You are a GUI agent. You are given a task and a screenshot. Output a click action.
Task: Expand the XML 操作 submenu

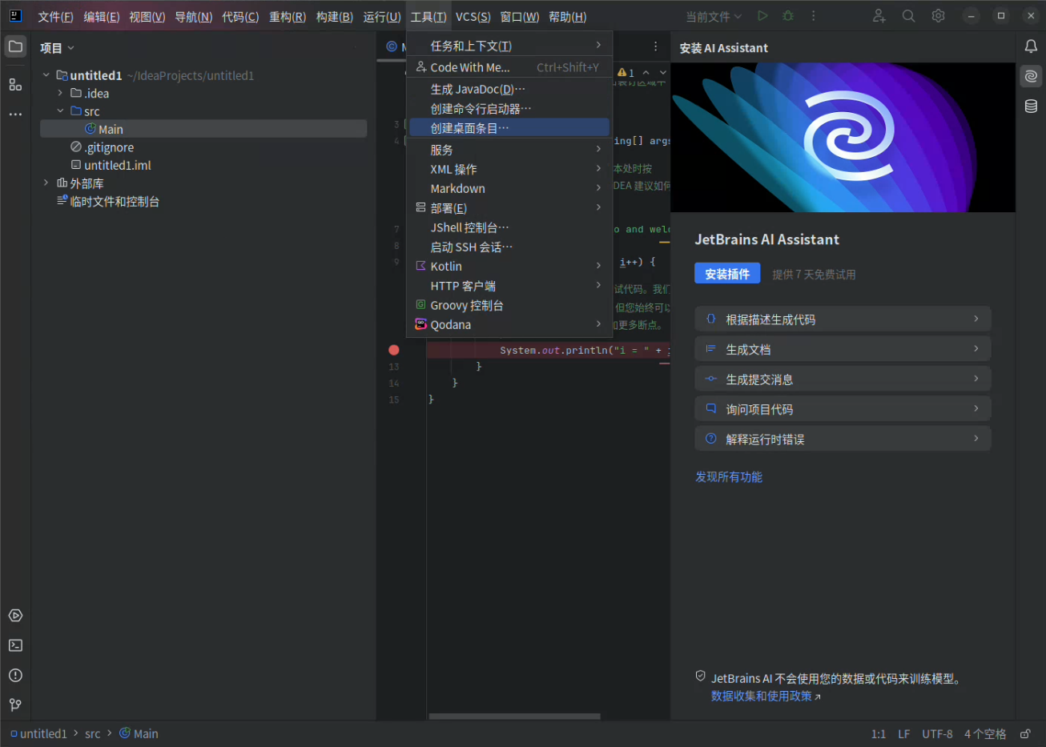tap(509, 169)
